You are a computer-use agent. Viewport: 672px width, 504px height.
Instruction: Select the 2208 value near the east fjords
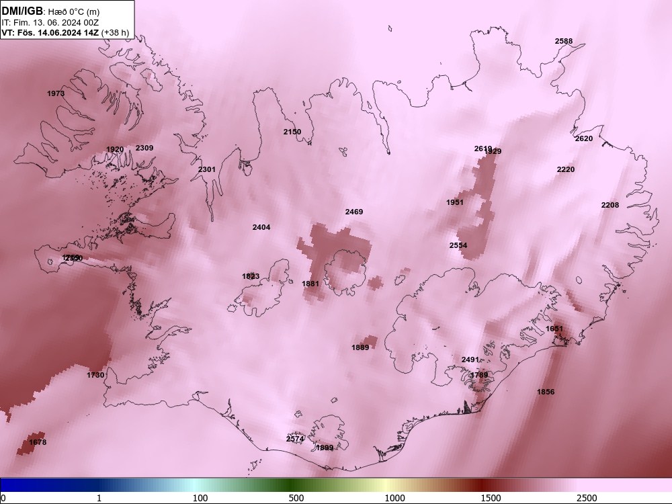pos(610,205)
